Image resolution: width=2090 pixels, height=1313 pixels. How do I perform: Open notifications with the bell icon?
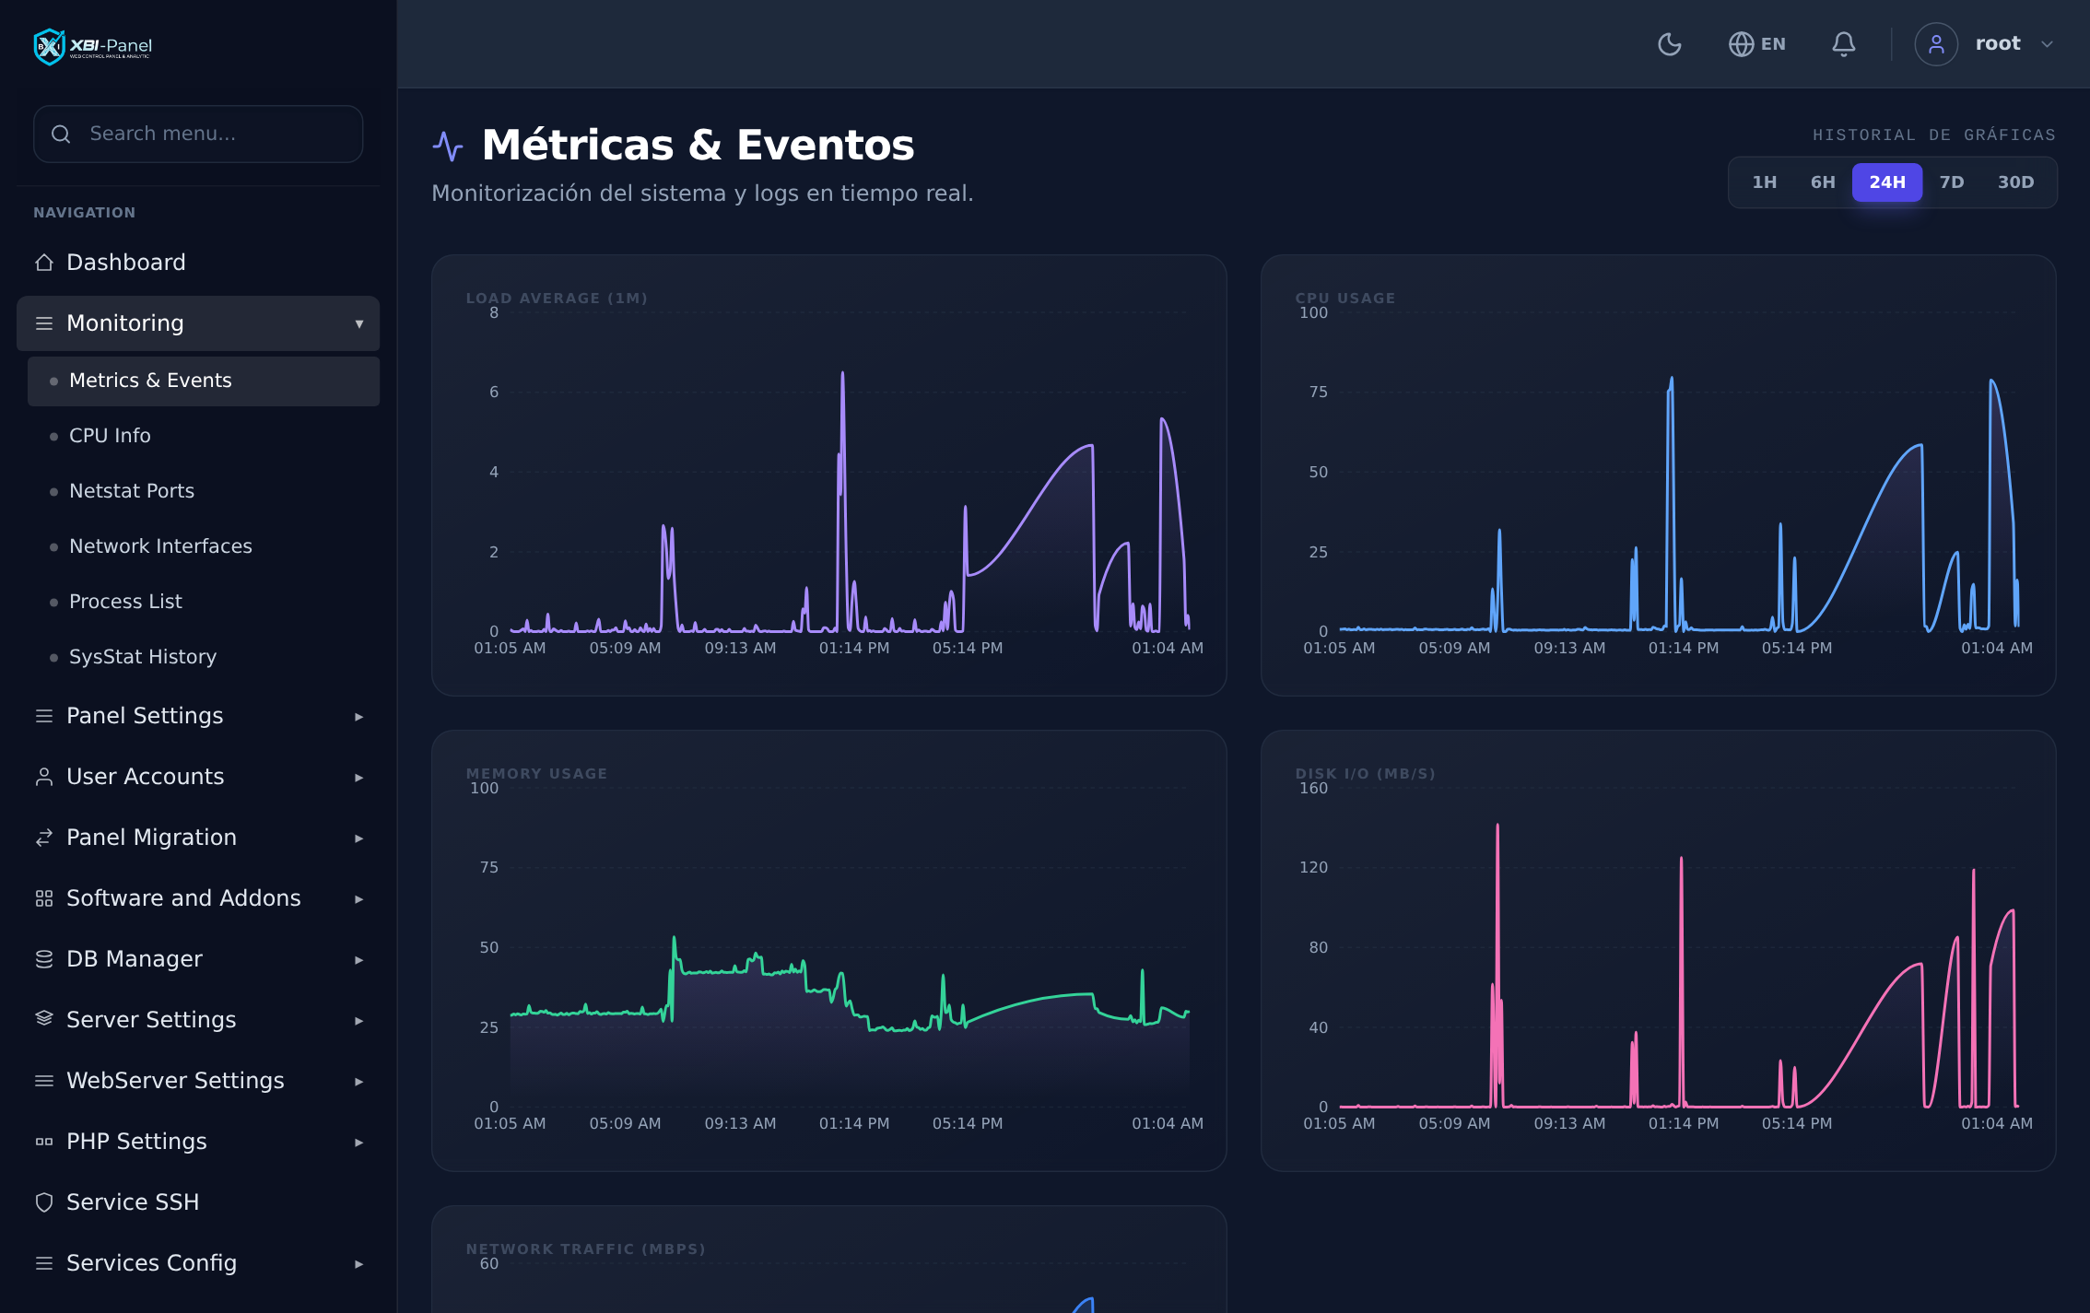[1843, 44]
